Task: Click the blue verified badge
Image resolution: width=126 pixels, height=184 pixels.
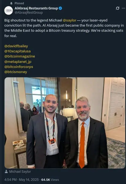Action: (60, 8)
